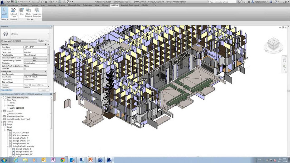Click the View Scale value field

[35, 47]
